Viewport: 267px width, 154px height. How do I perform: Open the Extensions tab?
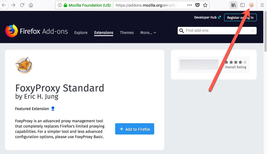[104, 33]
